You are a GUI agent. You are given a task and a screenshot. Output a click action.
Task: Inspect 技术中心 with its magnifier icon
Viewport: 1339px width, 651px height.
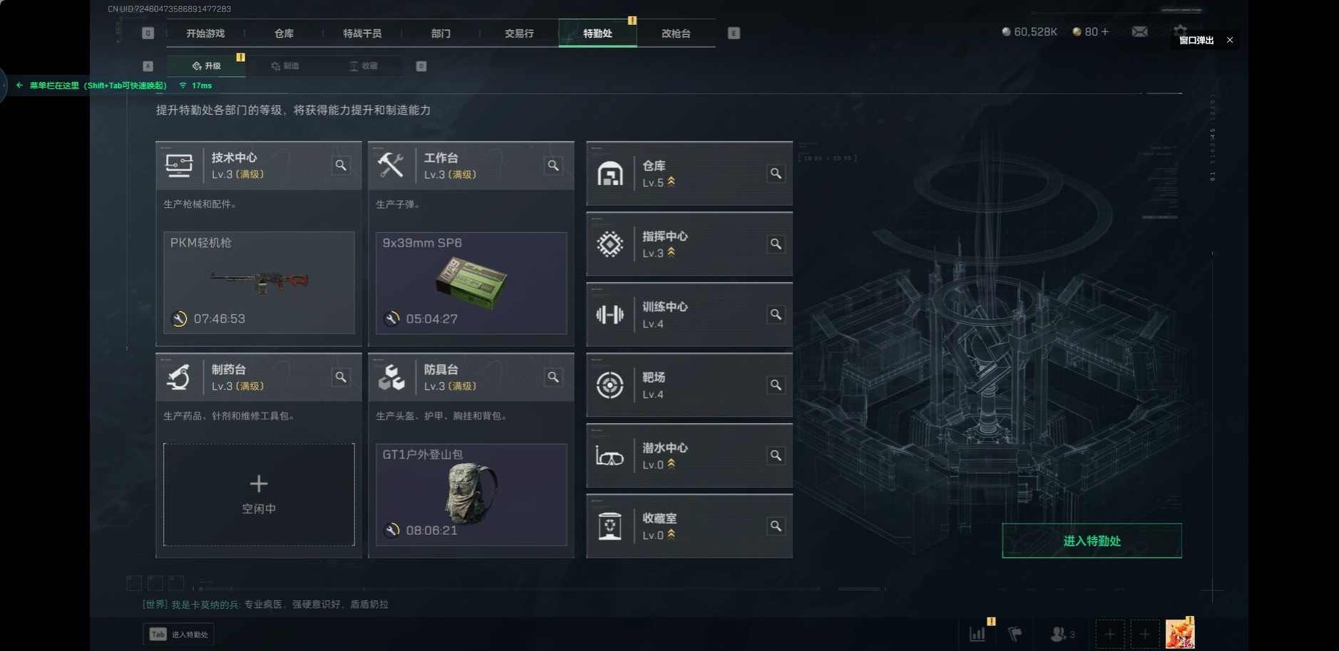pyautogui.click(x=341, y=165)
